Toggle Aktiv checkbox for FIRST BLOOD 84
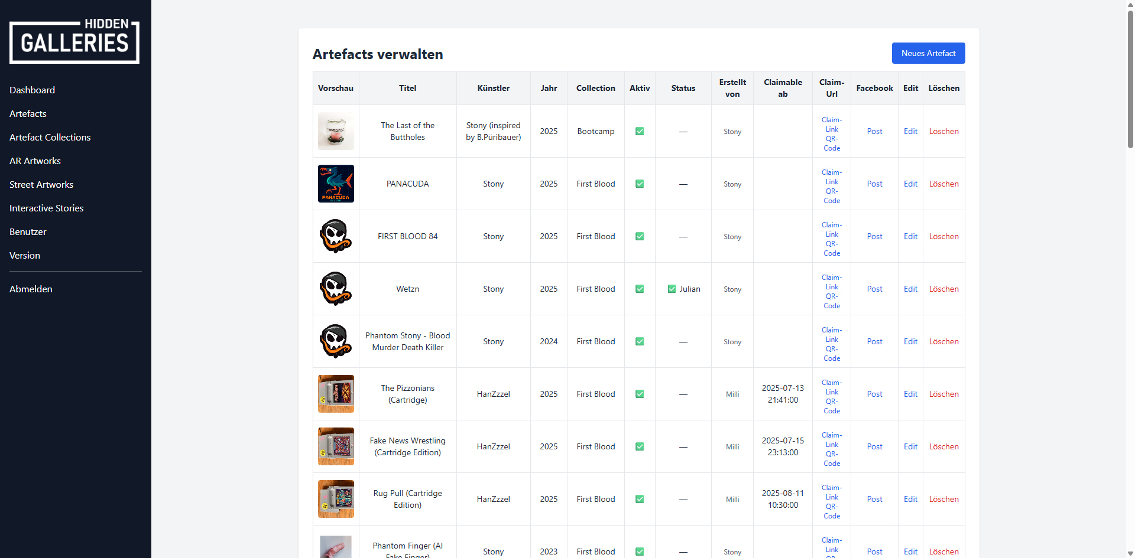Image resolution: width=1135 pixels, height=558 pixels. [640, 236]
